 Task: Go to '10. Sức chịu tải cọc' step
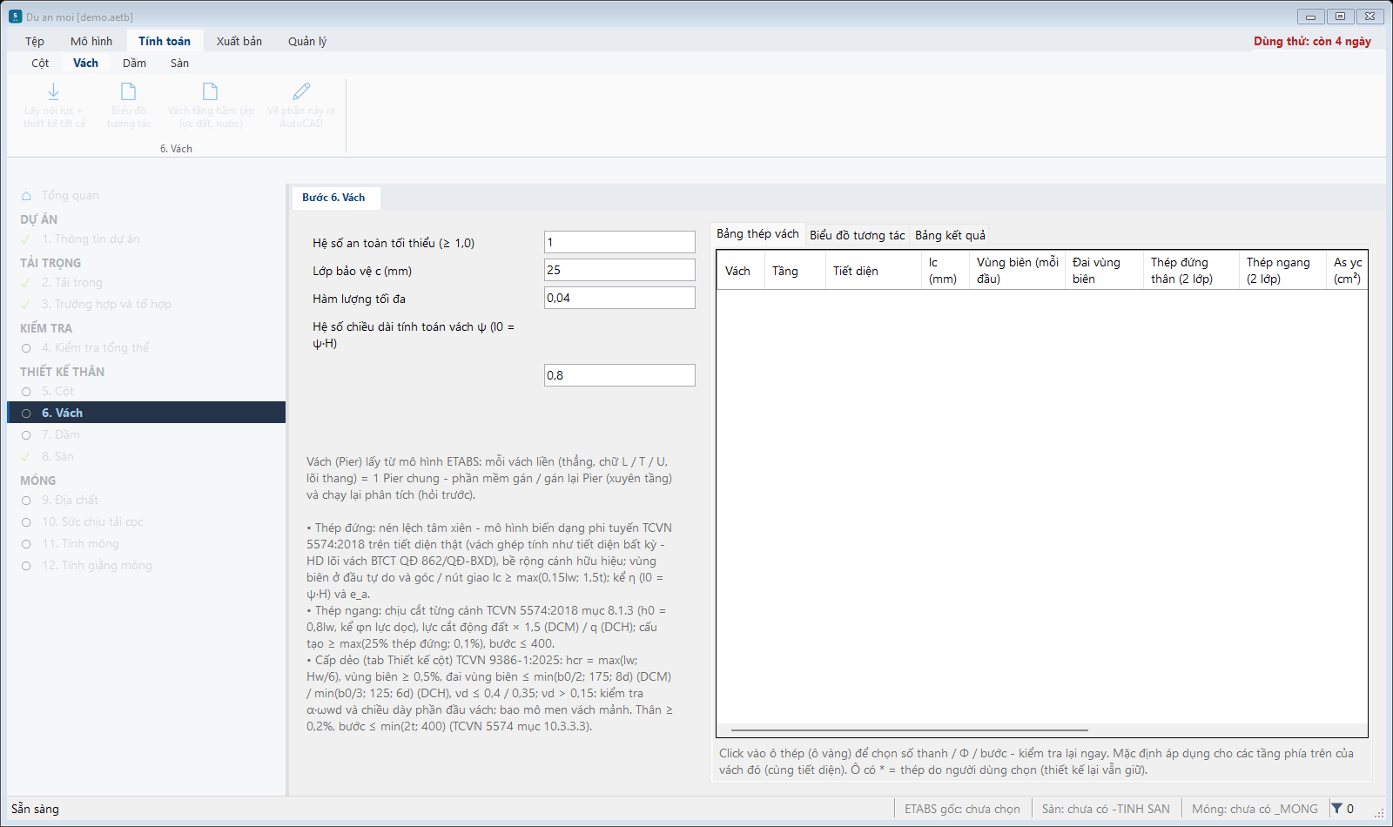point(92,521)
